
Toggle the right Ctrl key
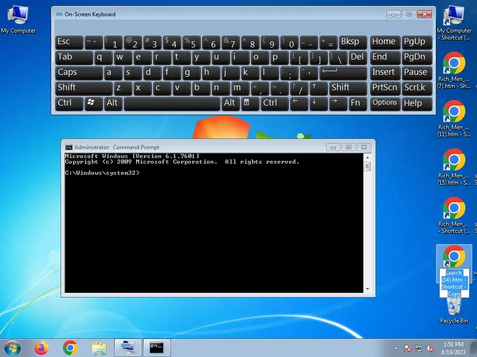click(x=275, y=104)
